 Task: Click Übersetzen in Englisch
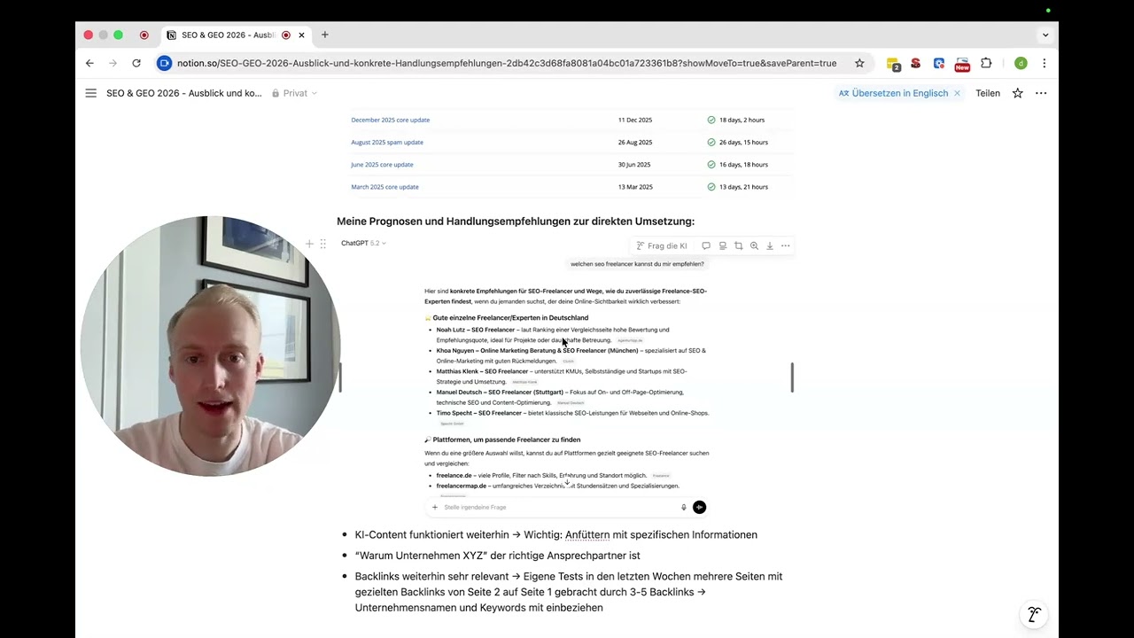[x=893, y=93]
